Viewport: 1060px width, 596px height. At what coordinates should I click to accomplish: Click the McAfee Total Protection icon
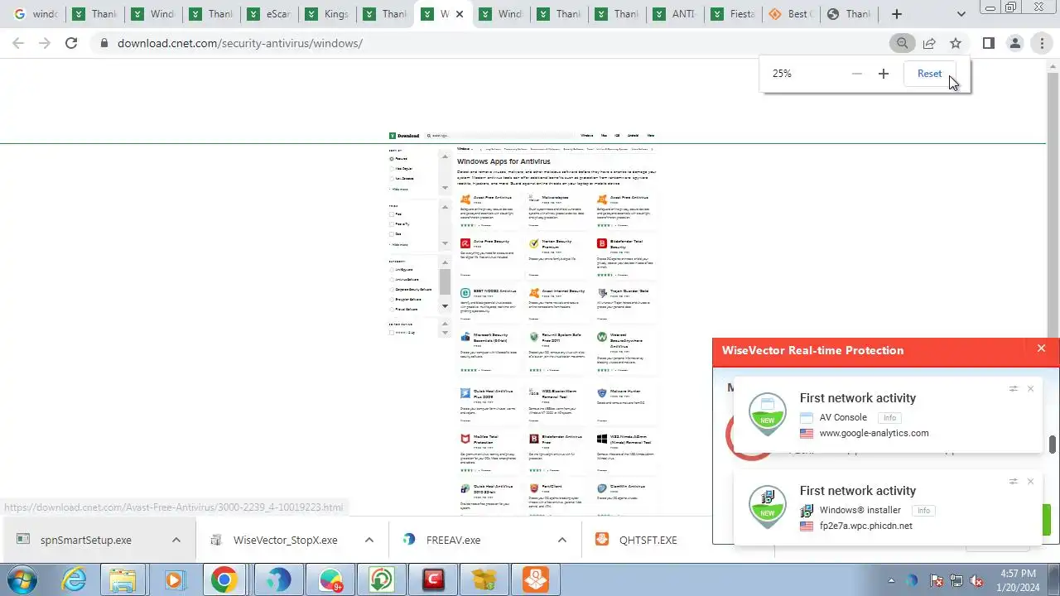coord(466,439)
